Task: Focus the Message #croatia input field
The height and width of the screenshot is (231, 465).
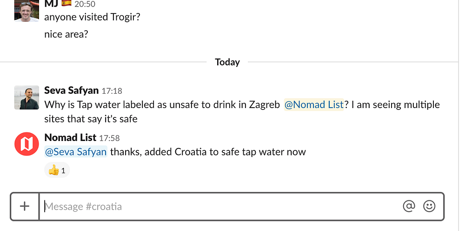Action: (x=219, y=206)
